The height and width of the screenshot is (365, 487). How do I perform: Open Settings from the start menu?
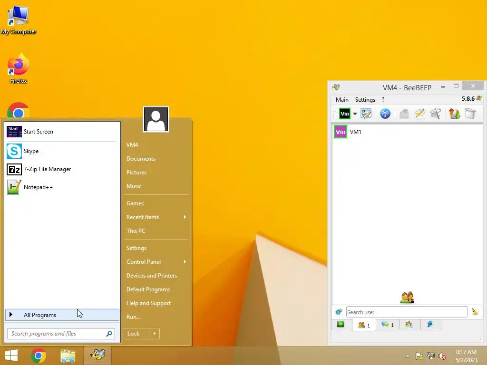(136, 248)
